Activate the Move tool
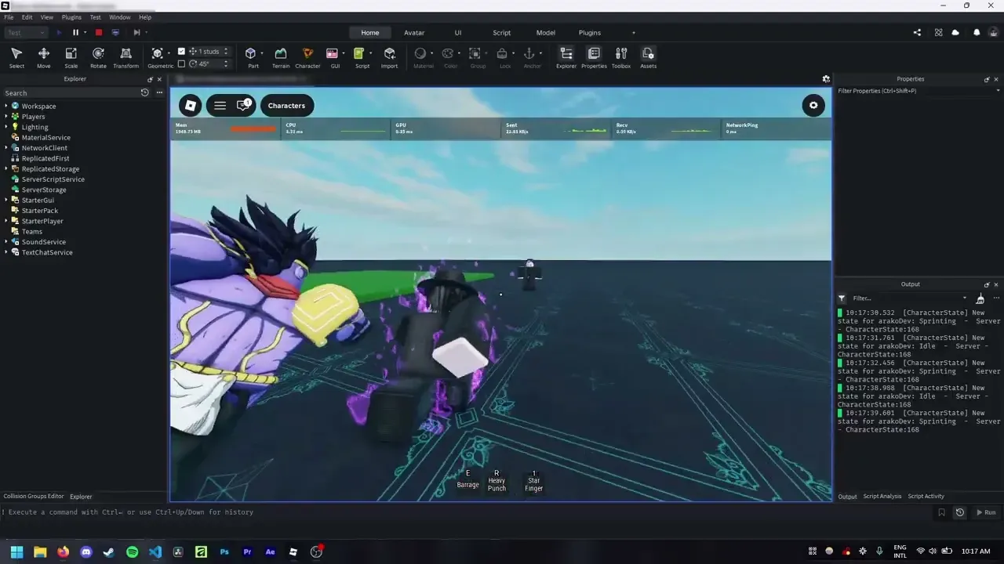This screenshot has height=564, width=1004. pyautogui.click(x=44, y=57)
